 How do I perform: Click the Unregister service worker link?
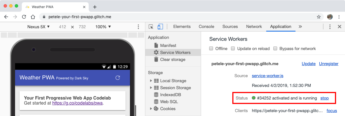(329, 64)
